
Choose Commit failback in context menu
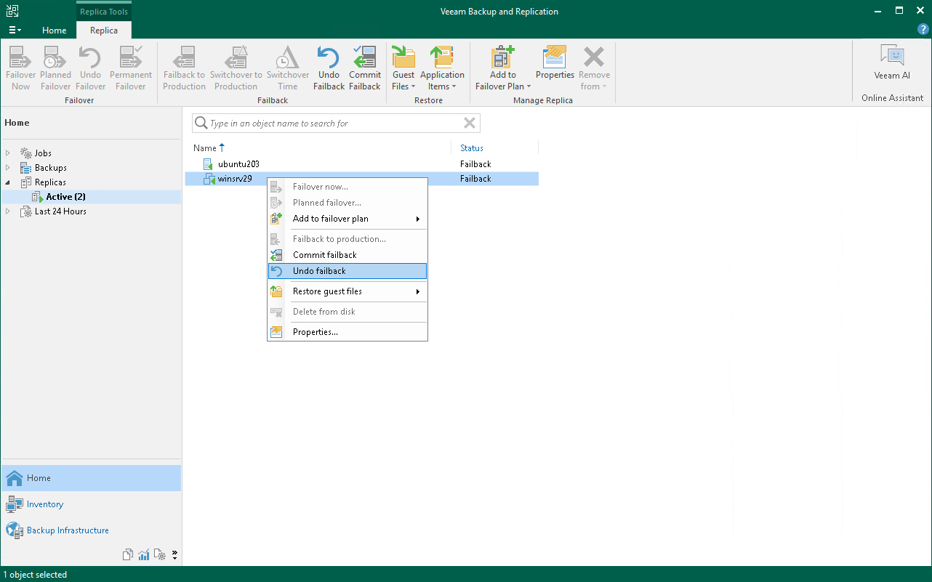(348, 255)
